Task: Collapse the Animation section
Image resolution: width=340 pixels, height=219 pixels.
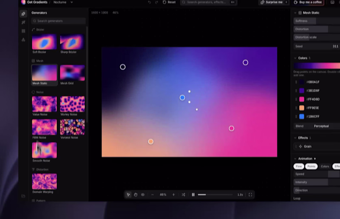Action: click(x=295, y=159)
